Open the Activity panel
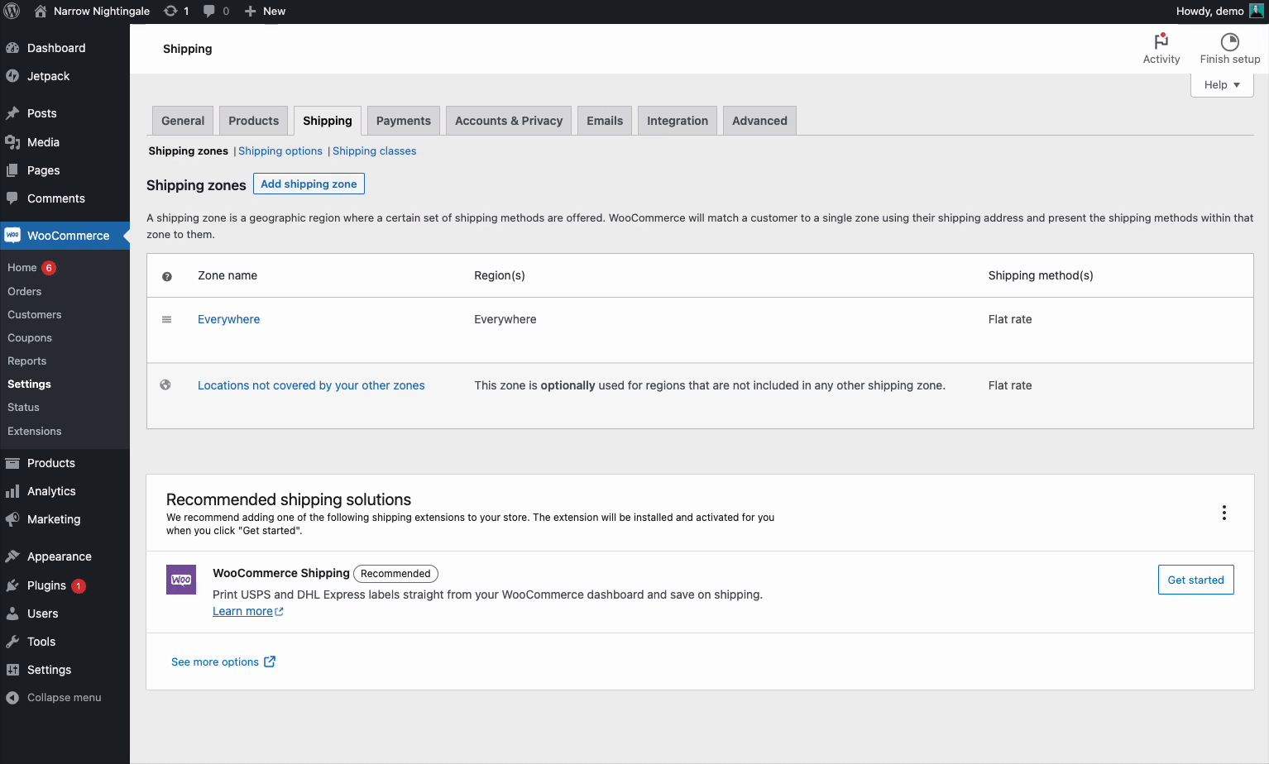The height and width of the screenshot is (764, 1269). (1161, 49)
